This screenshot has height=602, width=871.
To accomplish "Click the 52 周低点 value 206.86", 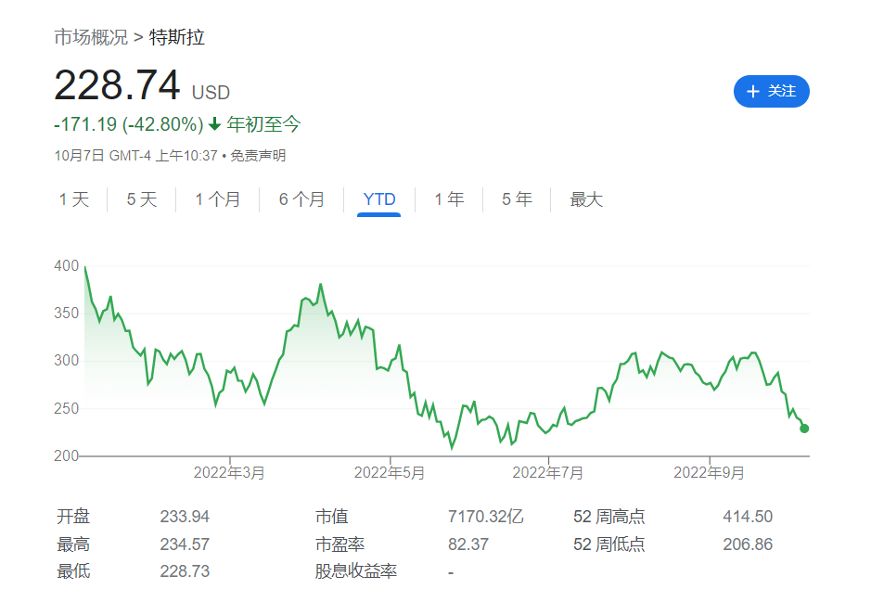I will click(x=748, y=544).
